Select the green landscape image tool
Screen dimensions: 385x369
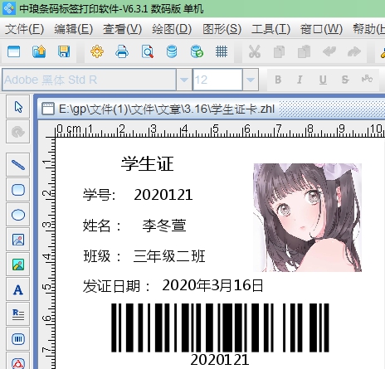tap(18, 265)
